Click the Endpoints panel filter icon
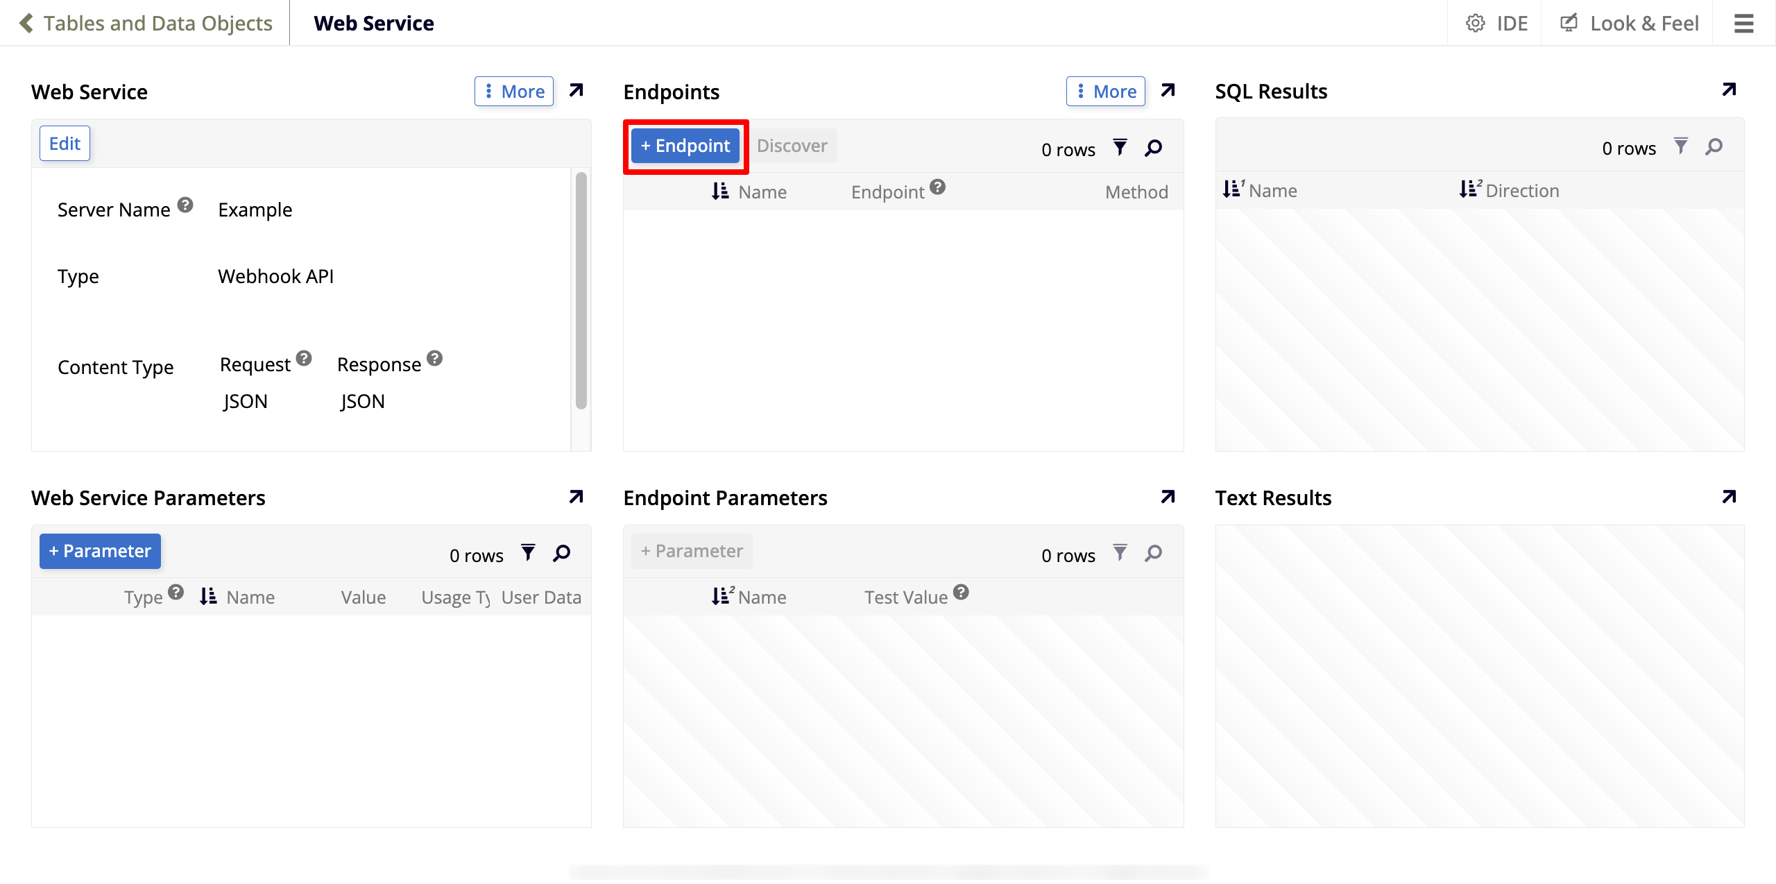The width and height of the screenshot is (1776, 884). coord(1120,147)
